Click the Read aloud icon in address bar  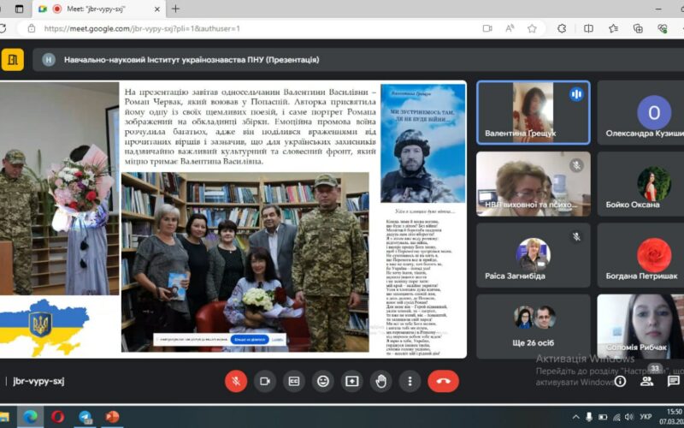click(x=510, y=28)
